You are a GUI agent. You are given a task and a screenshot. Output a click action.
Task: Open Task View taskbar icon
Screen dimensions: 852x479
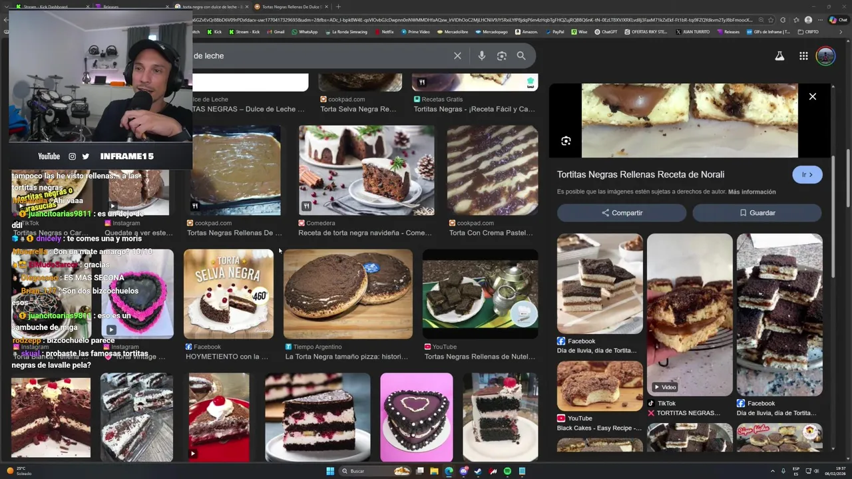coord(419,471)
